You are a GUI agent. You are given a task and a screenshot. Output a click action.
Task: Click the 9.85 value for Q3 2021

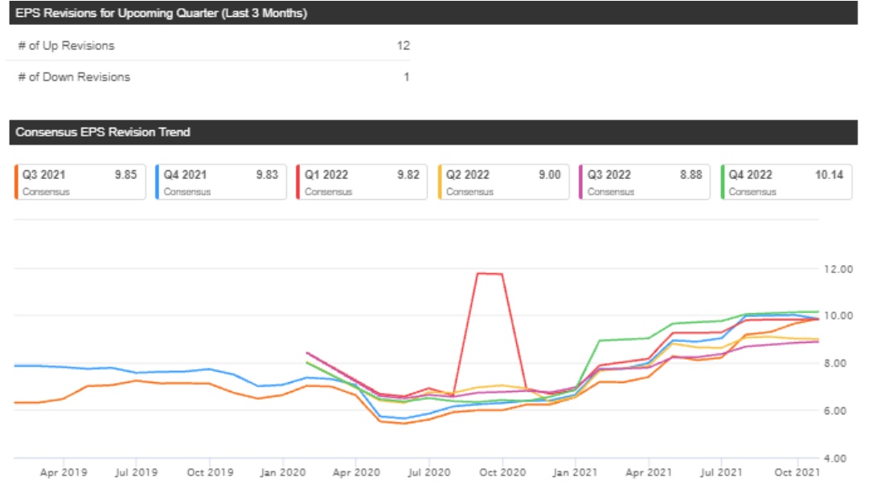click(125, 175)
